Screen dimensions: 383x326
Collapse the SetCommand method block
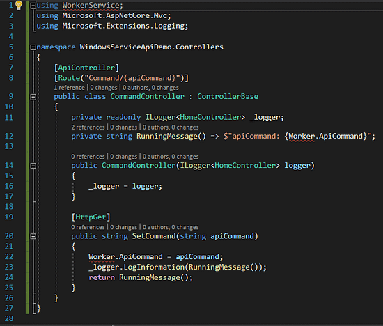pyautogui.click(x=33, y=236)
